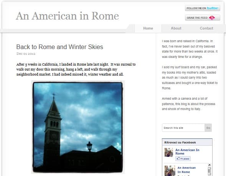Click the An American in Rome site title

coord(68,16)
